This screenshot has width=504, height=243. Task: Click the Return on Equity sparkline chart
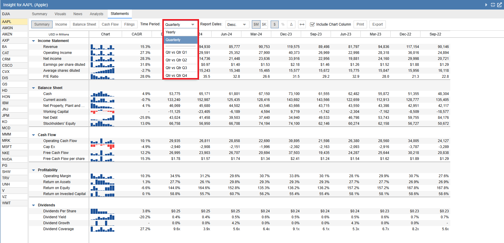[102, 188]
